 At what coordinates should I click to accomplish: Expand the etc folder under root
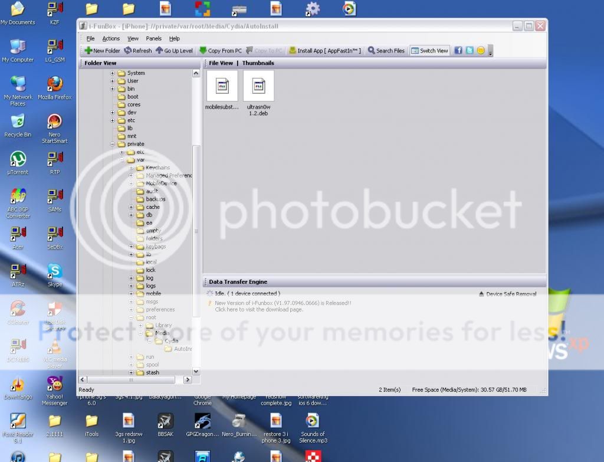click(x=113, y=120)
